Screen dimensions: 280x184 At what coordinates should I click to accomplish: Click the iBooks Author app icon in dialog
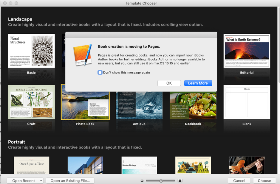tap(83, 55)
